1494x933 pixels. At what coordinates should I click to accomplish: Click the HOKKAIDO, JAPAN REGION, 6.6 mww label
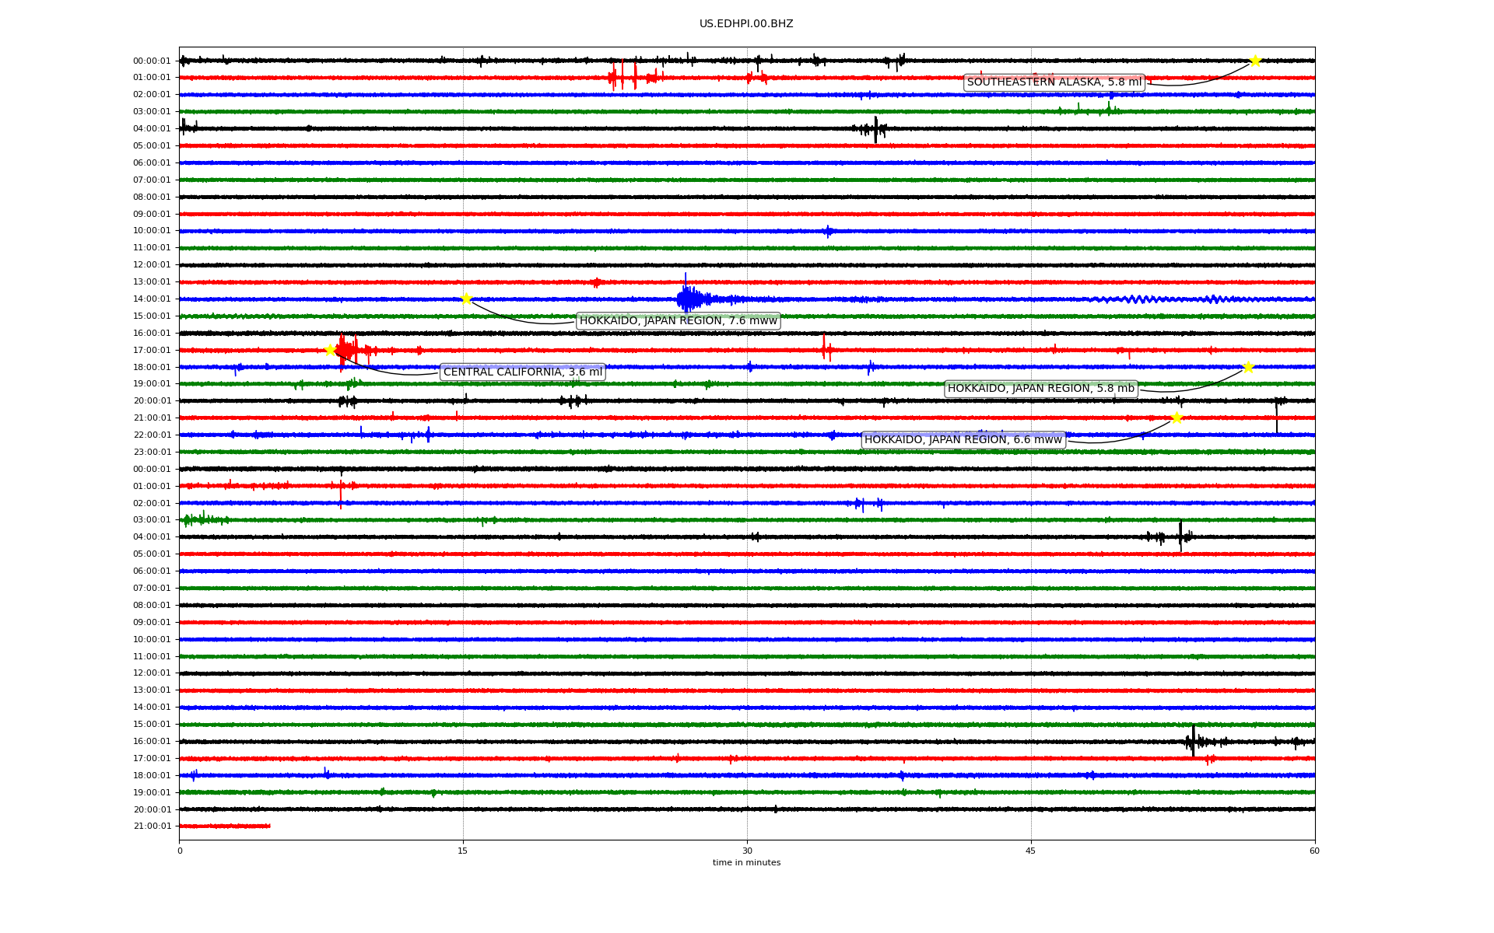coord(963,440)
